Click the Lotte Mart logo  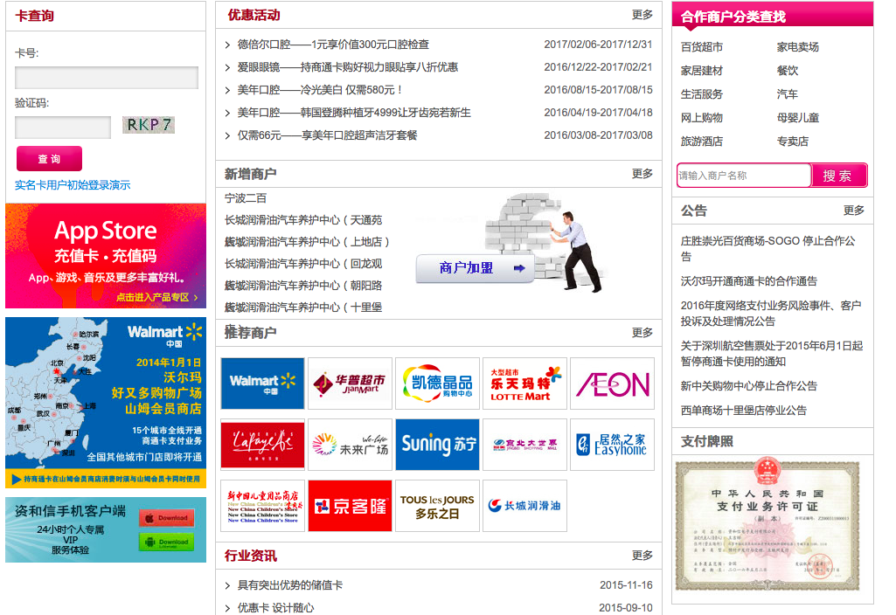coord(524,384)
